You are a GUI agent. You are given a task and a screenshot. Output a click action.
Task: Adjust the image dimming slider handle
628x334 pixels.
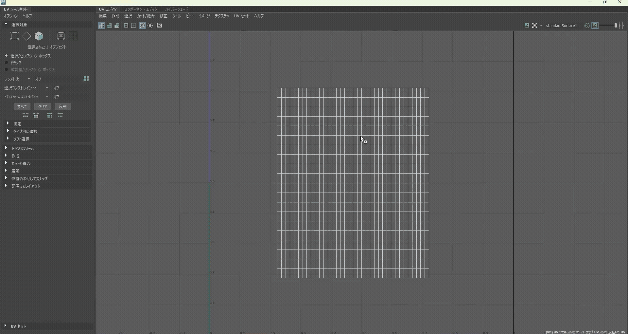pyautogui.click(x=616, y=26)
